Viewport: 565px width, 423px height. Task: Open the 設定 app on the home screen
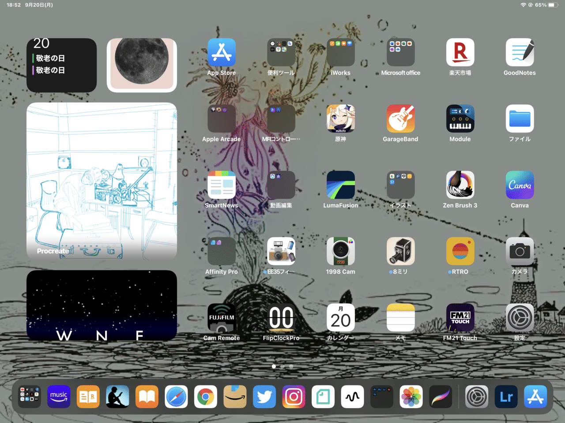click(520, 318)
